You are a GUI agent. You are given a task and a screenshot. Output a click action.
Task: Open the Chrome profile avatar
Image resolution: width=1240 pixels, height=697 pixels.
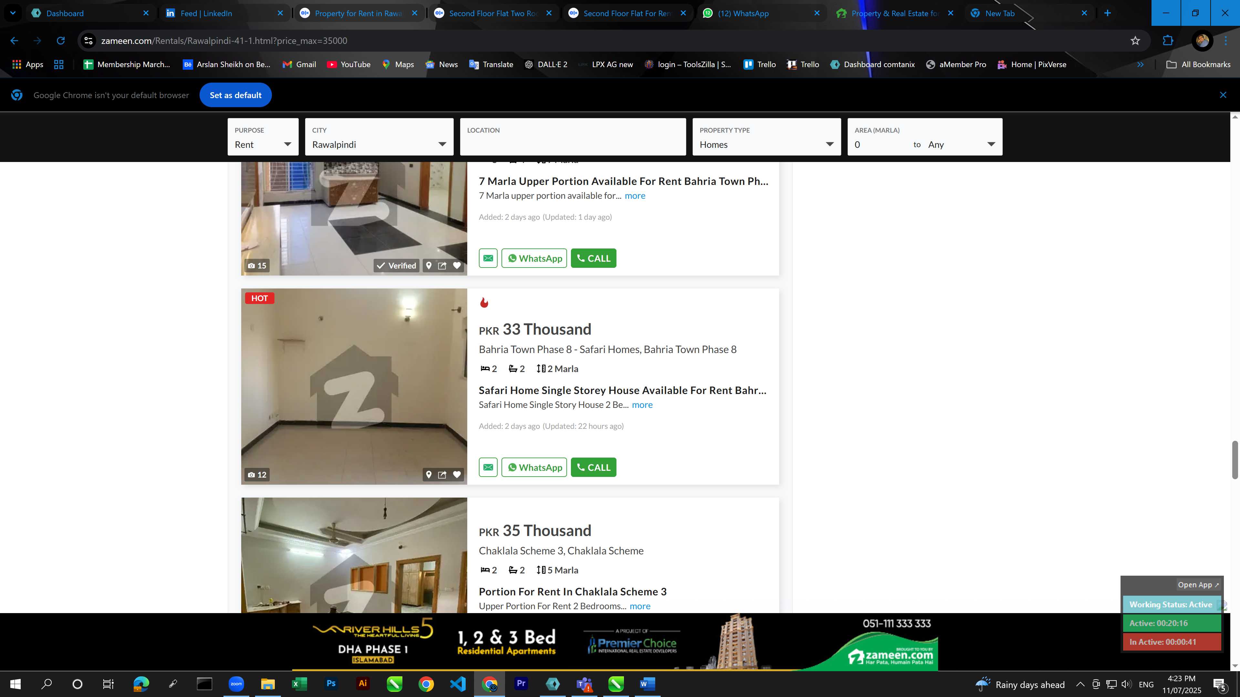tap(1203, 41)
